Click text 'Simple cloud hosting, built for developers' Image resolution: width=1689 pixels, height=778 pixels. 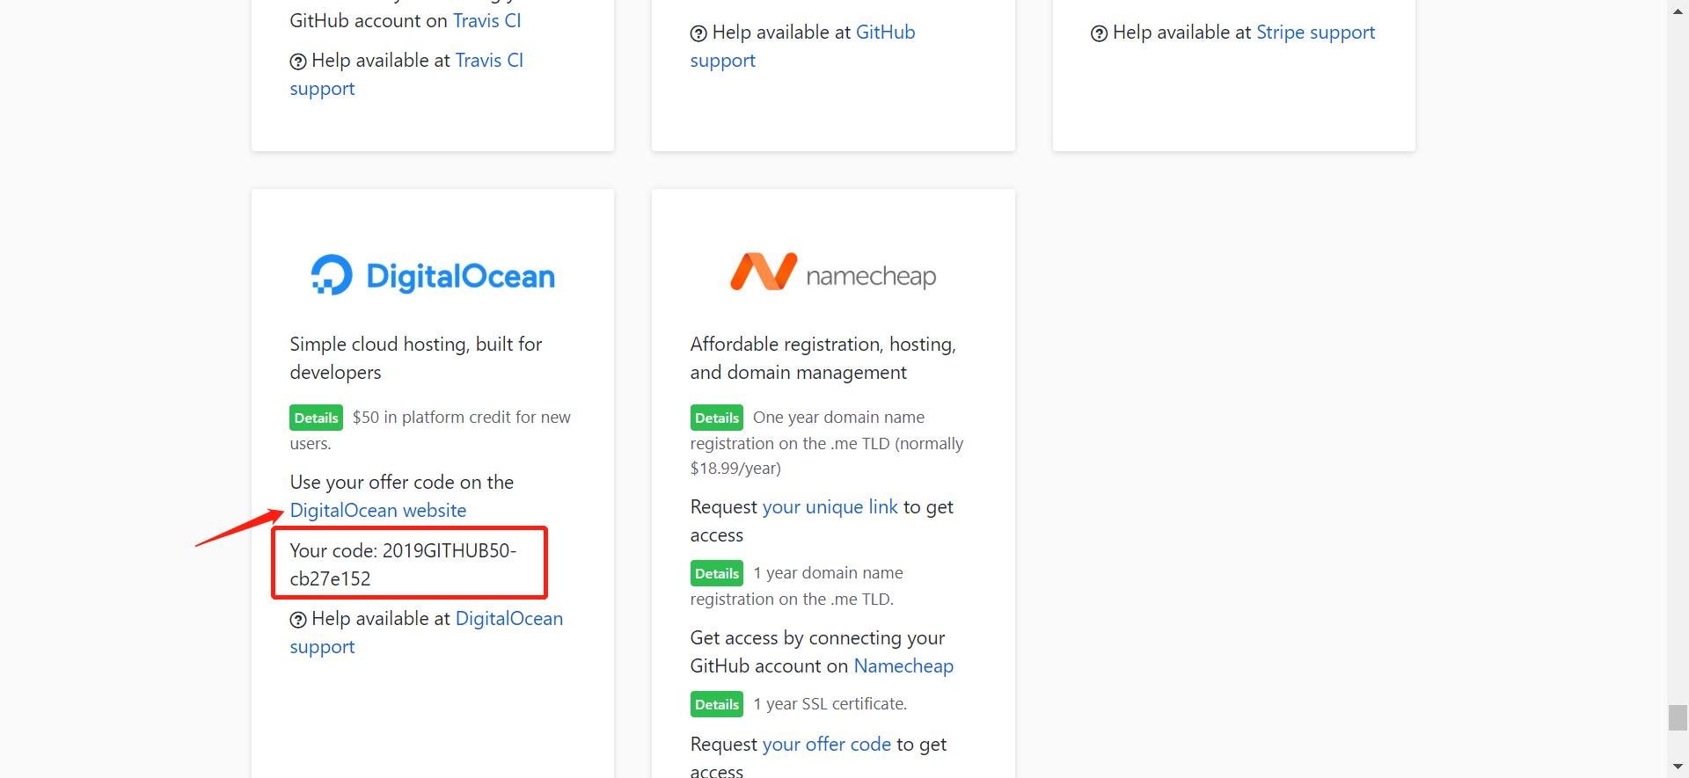point(416,358)
